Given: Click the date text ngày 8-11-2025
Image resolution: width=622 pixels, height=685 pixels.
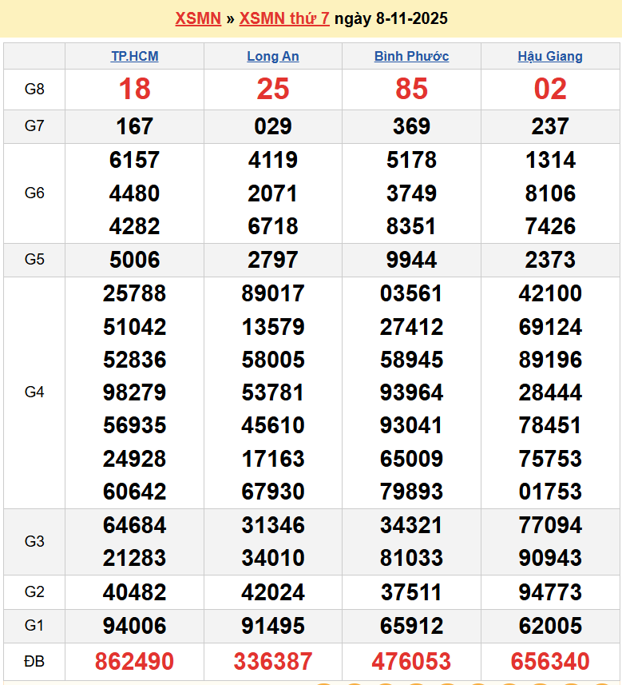Looking at the screenshot, I should coord(391,18).
